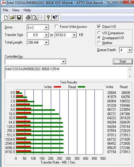
Task: Enable Force Write Access checkbox
Action: [56, 26]
